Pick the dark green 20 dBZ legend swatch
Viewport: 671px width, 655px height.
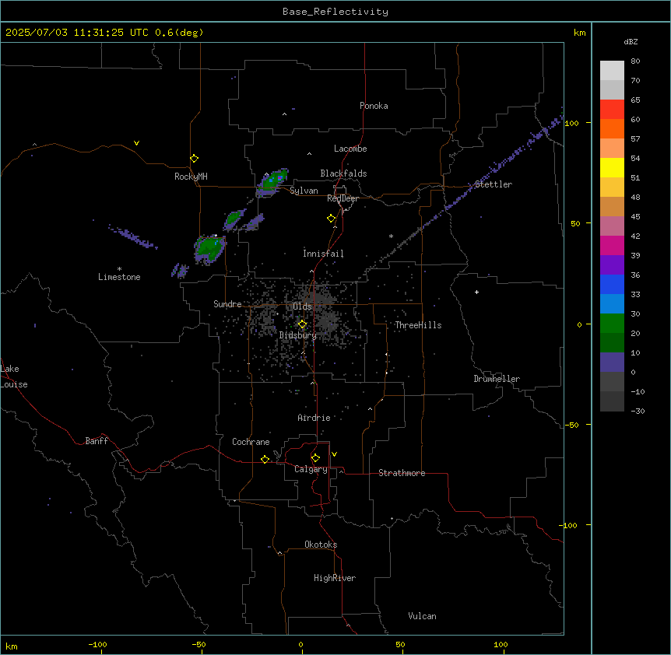pyautogui.click(x=612, y=342)
